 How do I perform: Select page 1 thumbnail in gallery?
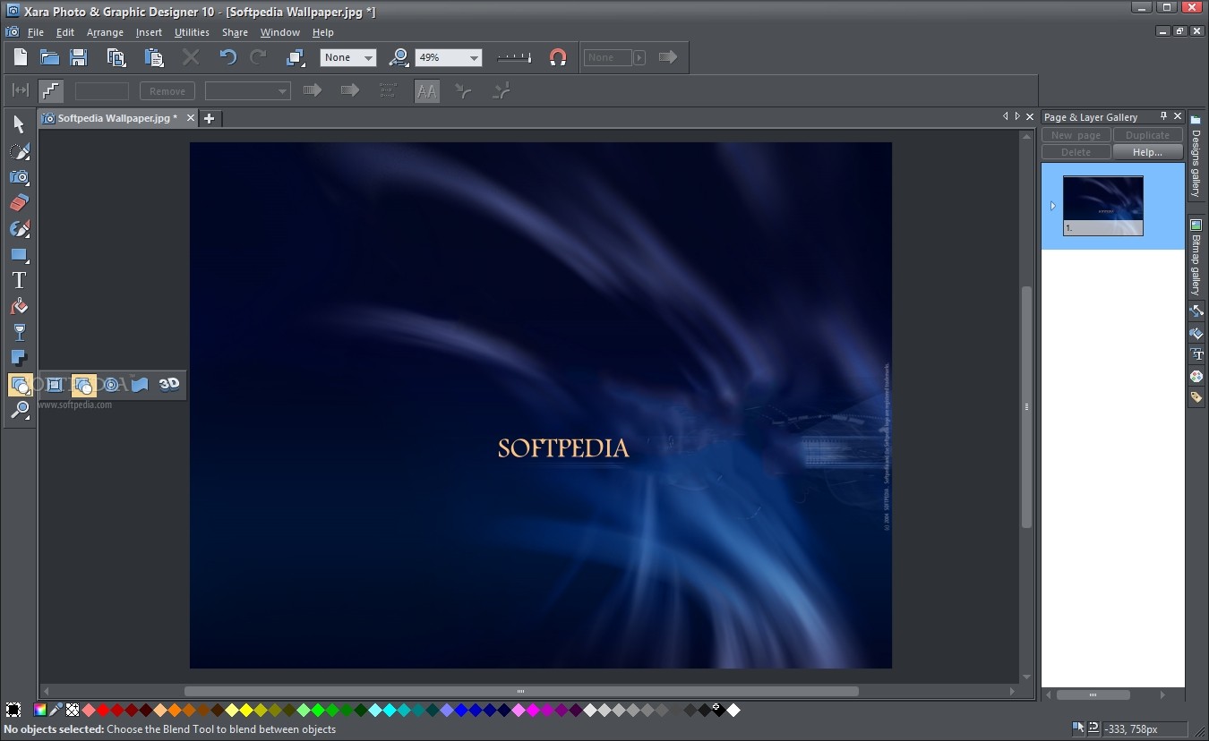(x=1103, y=206)
